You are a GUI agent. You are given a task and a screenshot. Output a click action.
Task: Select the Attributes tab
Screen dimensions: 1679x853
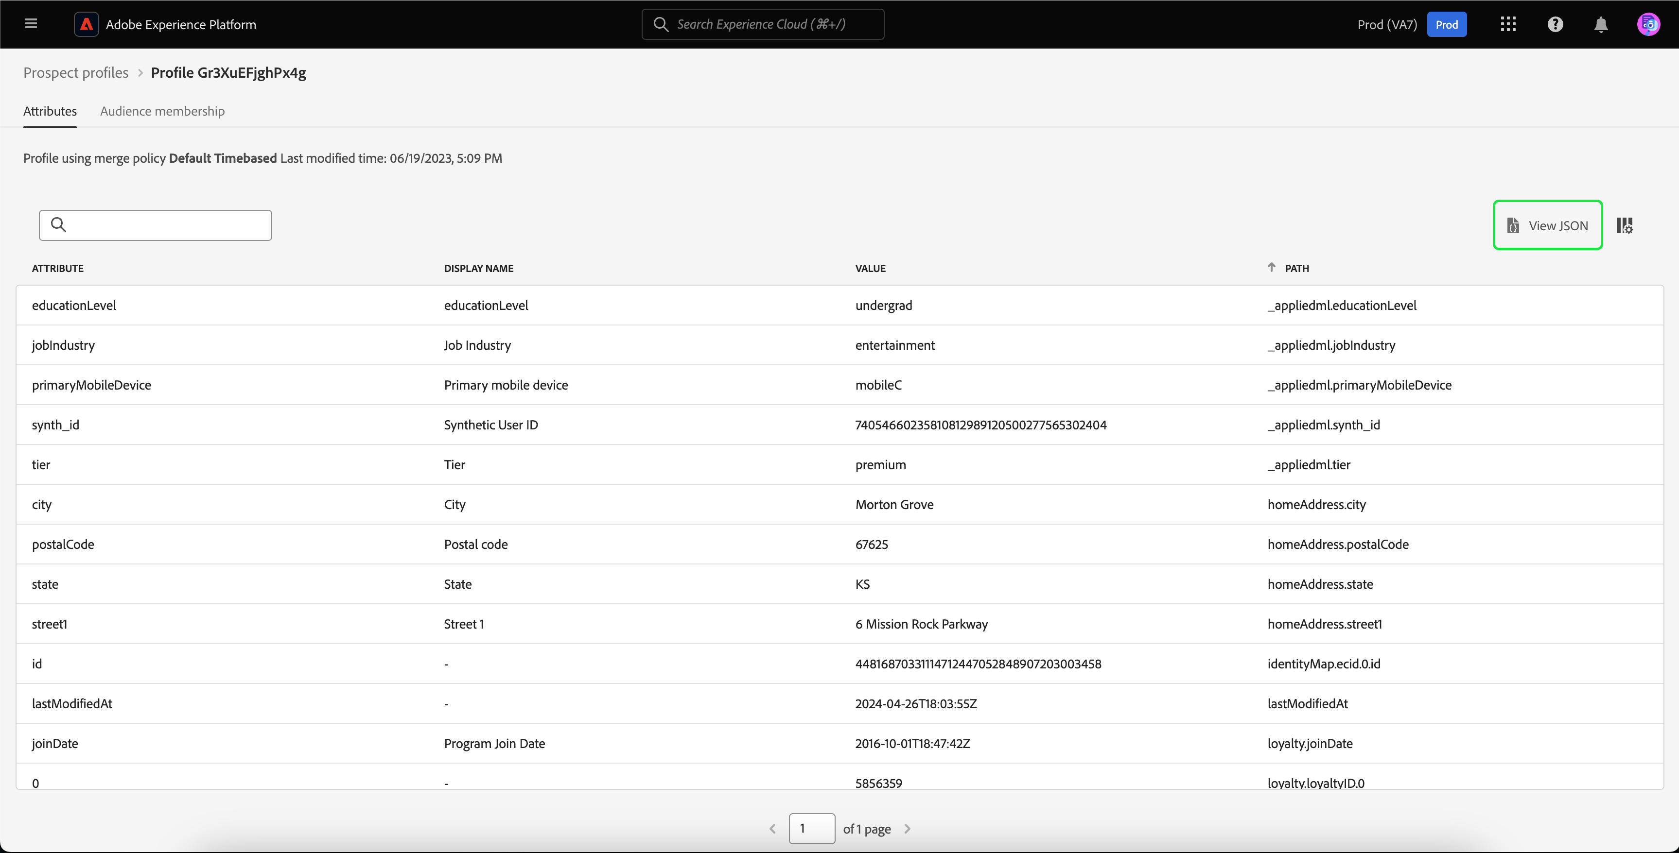(50, 111)
